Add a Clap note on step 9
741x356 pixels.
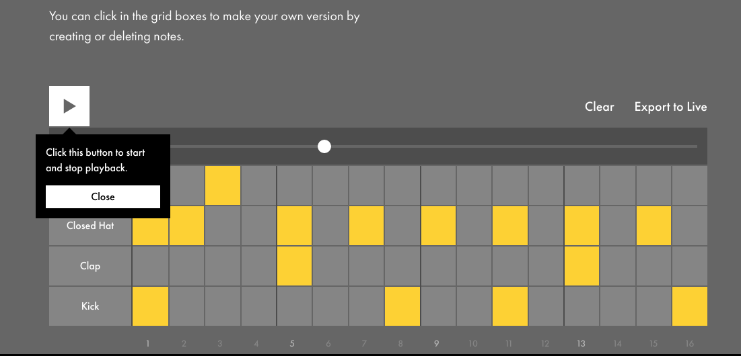[x=438, y=266]
